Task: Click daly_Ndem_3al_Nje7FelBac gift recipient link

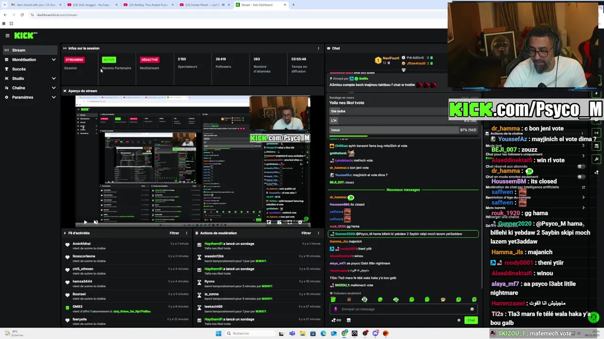Action: (132, 311)
